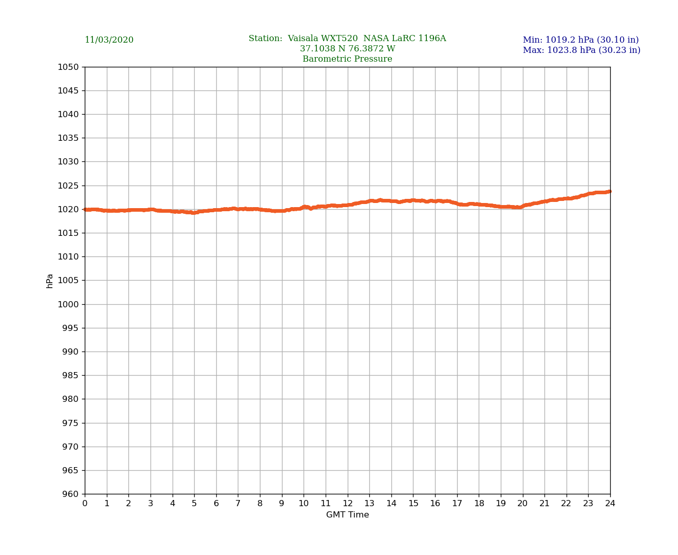Click the coordinates text 37.1038 N 76.3872 W

click(x=347, y=49)
